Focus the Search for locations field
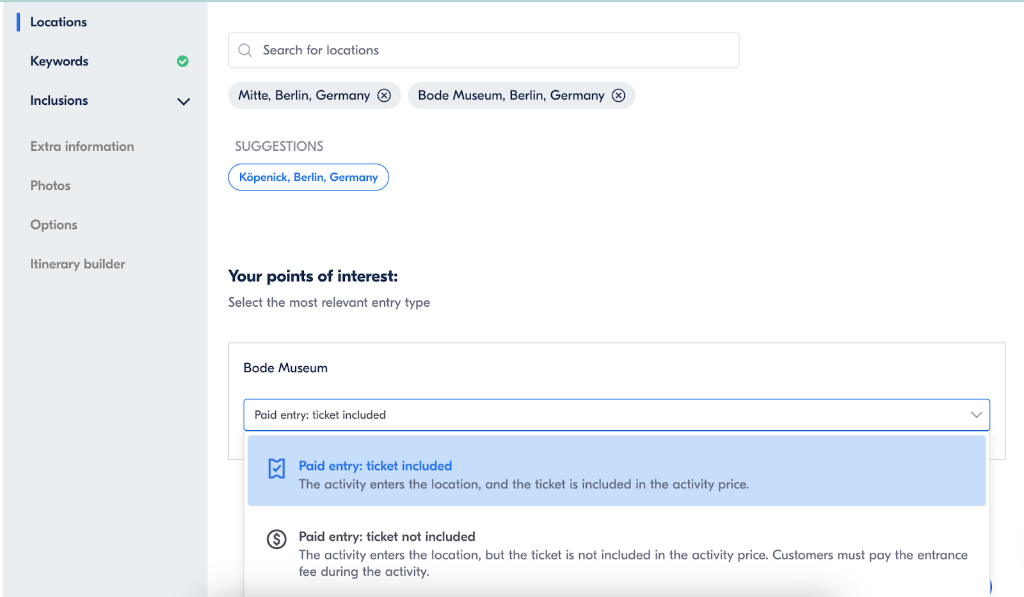 [493, 50]
